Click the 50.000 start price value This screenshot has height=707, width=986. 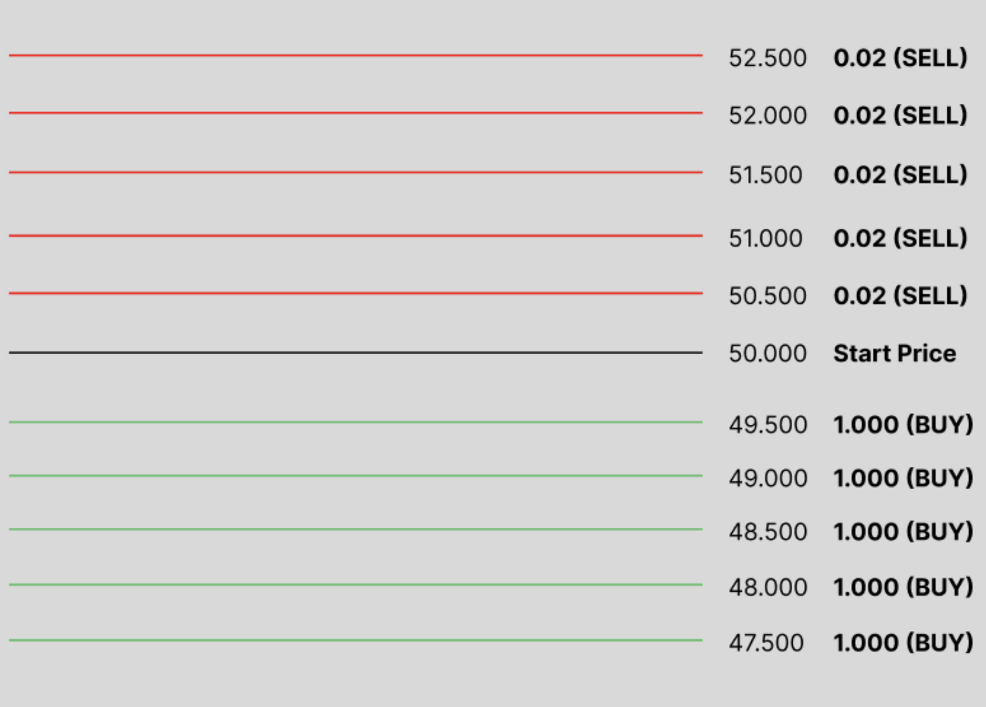click(x=768, y=353)
